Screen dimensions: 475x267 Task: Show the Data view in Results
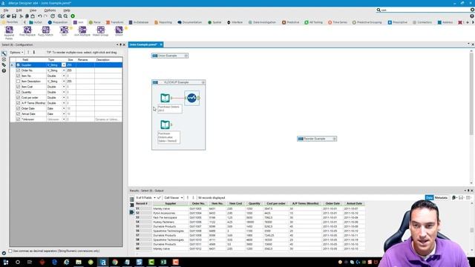(429, 198)
